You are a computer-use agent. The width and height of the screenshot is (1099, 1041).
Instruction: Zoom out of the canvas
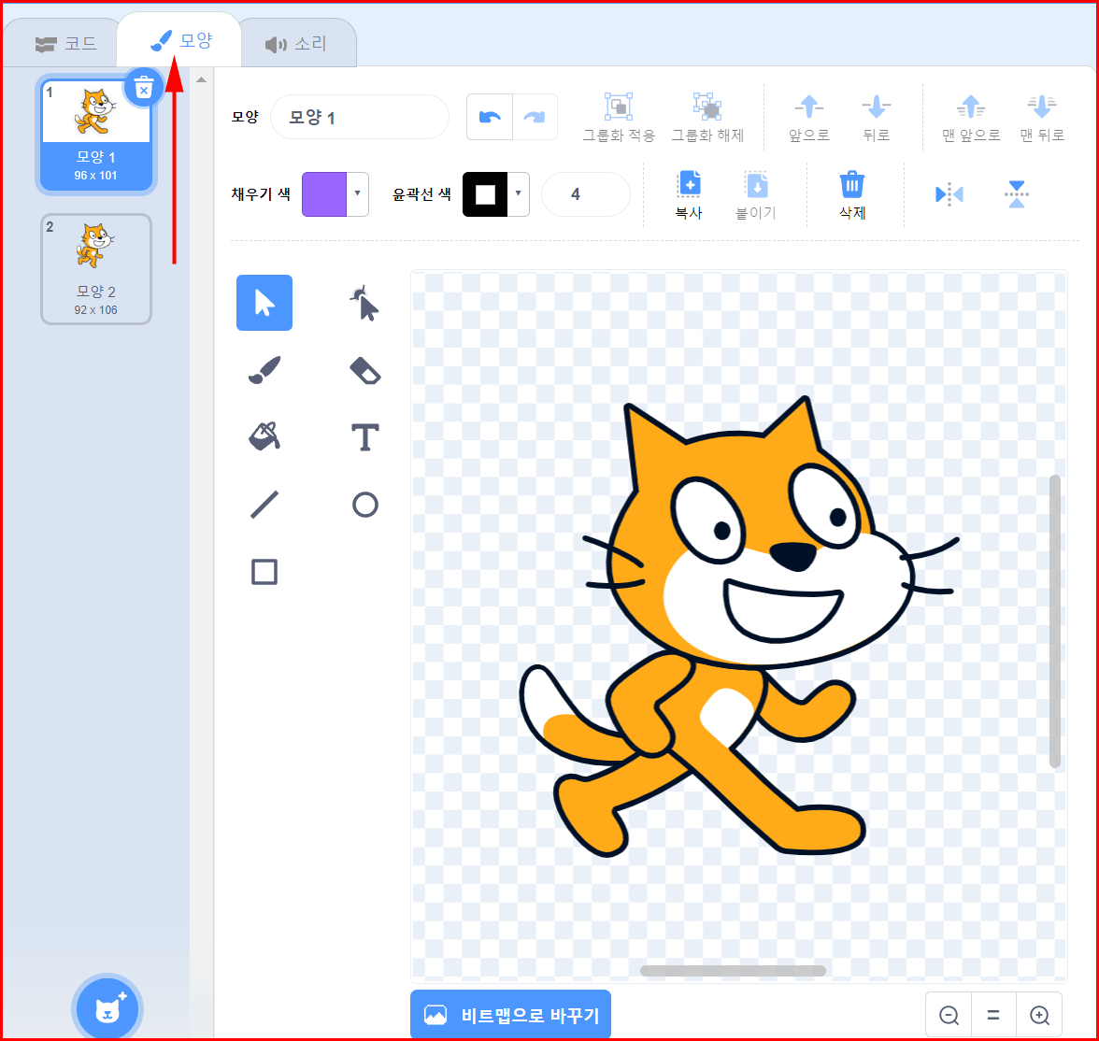point(949,1014)
